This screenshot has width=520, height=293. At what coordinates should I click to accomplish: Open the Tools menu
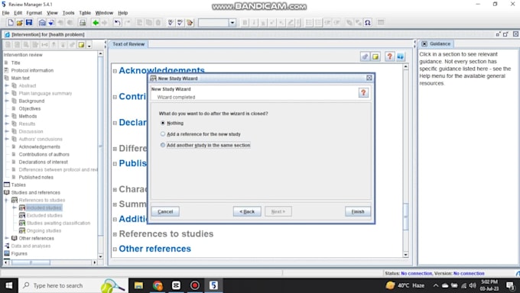tap(68, 13)
